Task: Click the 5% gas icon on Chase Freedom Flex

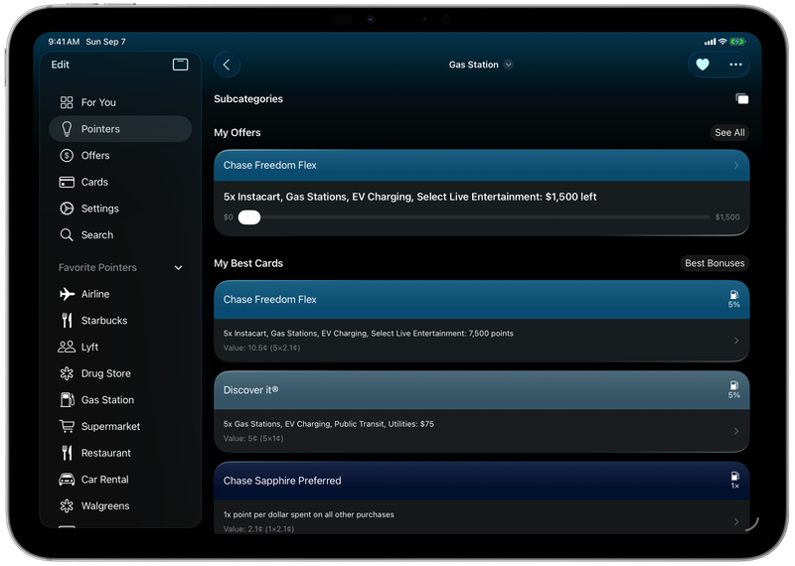Action: click(x=733, y=299)
